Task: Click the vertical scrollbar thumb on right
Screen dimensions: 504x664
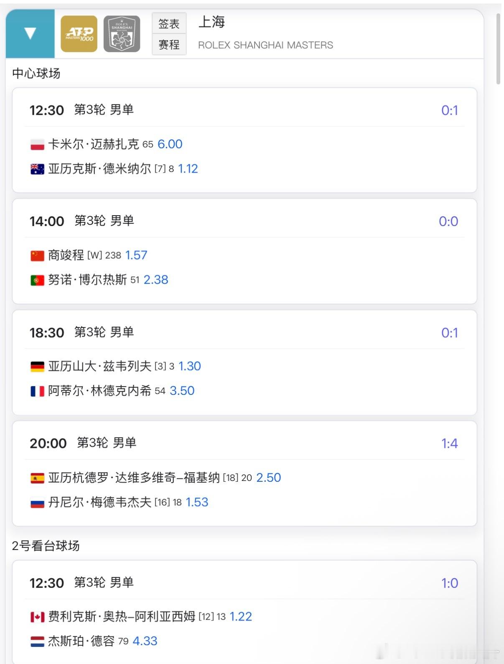Action: pyautogui.click(x=498, y=49)
